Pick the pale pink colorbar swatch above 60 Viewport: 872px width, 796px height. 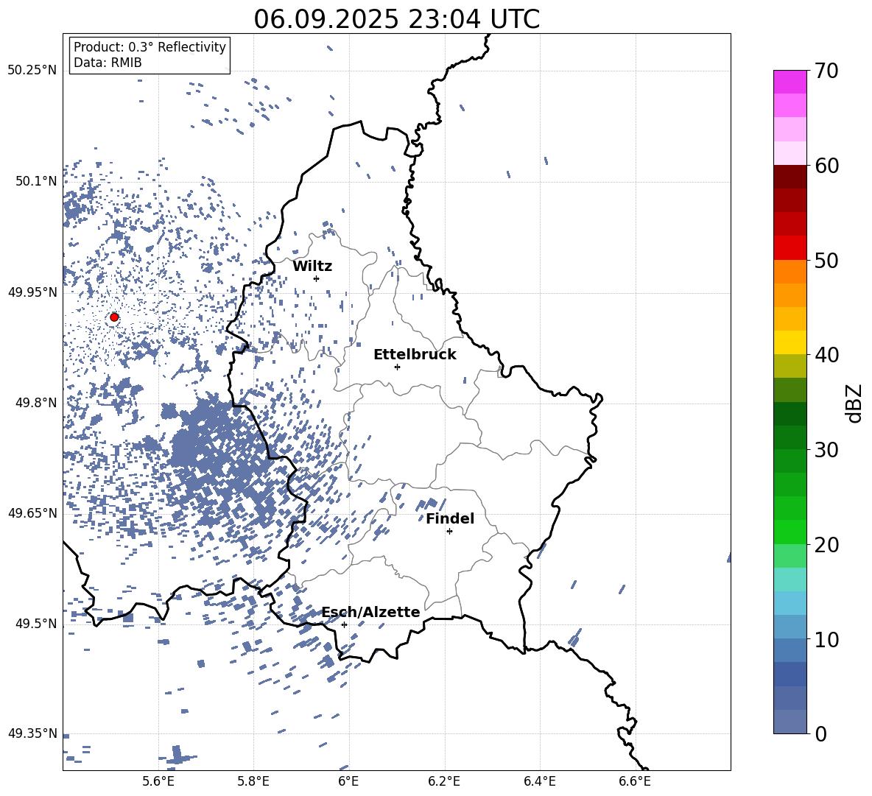790,153
